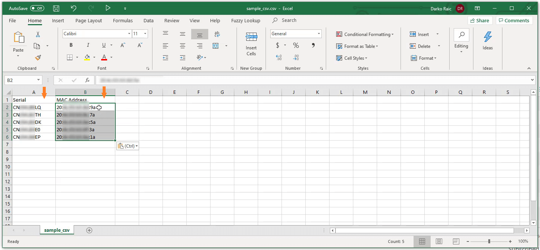Switch to the Insert tab
540x250 pixels.
(x=58, y=20)
